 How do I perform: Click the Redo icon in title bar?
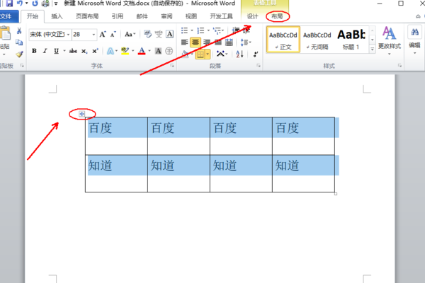click(35, 4)
